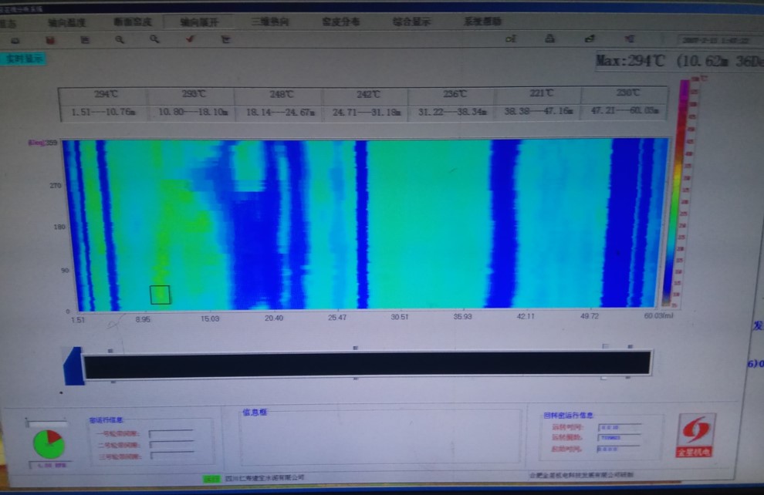Click the 一号轮带间隙 input field

tap(171, 434)
